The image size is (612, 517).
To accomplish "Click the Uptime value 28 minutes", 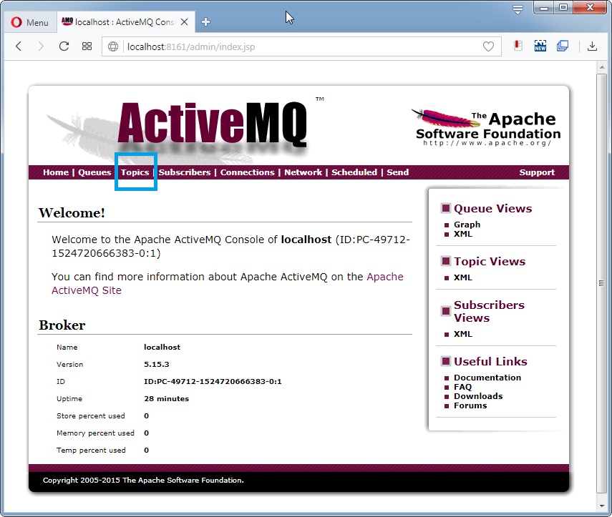I will pyautogui.click(x=166, y=398).
